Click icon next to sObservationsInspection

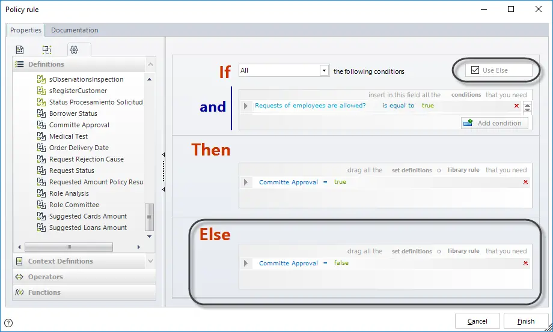(41, 79)
